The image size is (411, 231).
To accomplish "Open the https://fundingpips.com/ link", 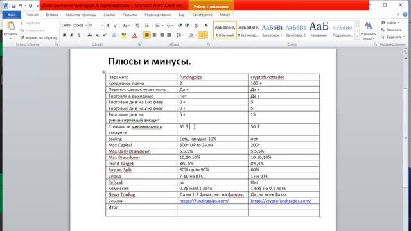I will coord(204,201).
